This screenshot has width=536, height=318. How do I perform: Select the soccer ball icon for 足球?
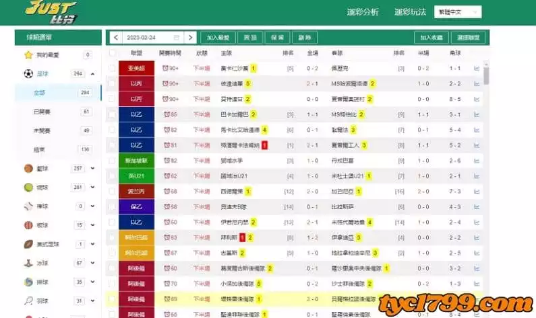point(28,74)
